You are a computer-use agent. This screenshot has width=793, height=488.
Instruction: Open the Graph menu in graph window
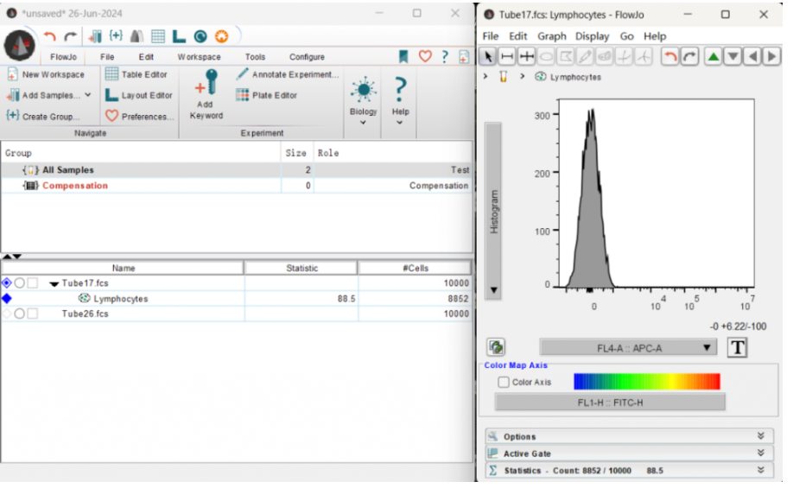pyautogui.click(x=552, y=36)
